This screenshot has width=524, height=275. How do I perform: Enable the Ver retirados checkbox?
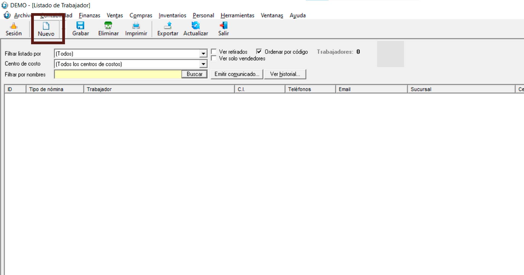coord(214,52)
